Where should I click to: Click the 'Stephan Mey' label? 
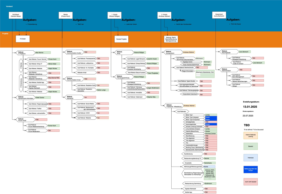pos(153,97)
